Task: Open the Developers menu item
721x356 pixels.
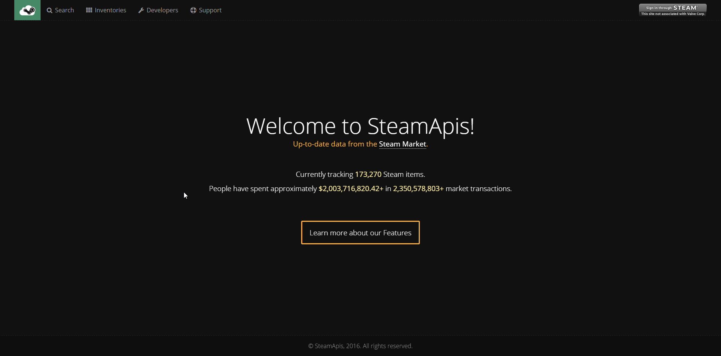Action: pyautogui.click(x=162, y=10)
